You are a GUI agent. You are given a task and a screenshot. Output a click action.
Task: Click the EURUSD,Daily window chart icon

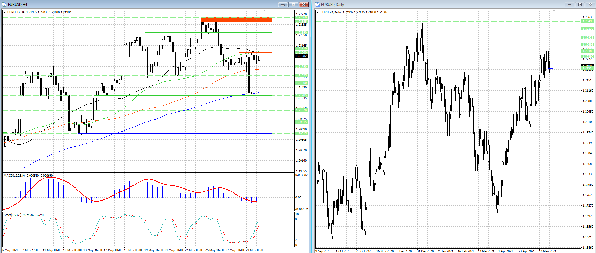coord(317,4)
